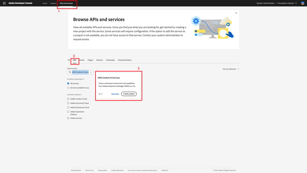The image size is (307, 173).
Task: Open View docs link on AEM card
Action: point(115,94)
